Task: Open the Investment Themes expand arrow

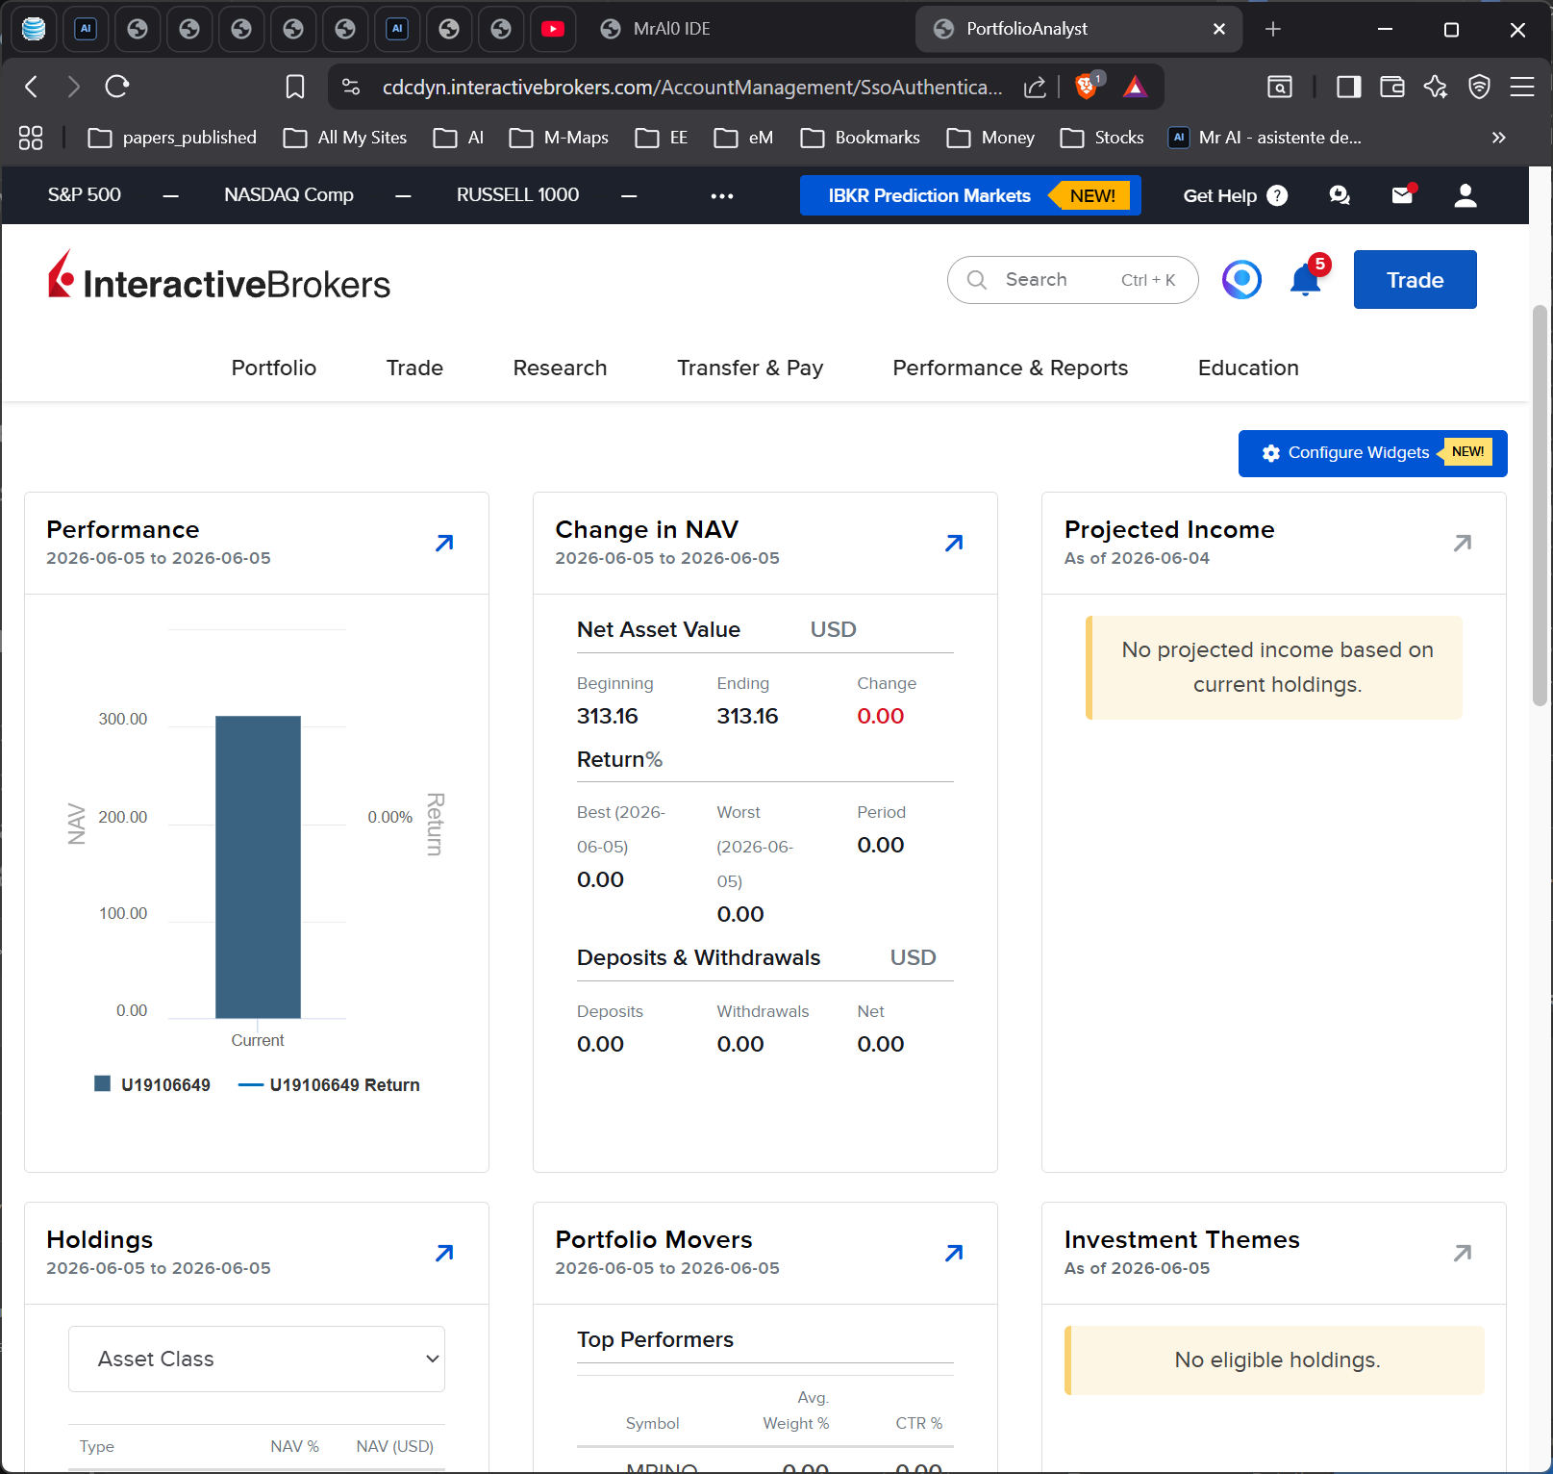Action: point(1463,1253)
